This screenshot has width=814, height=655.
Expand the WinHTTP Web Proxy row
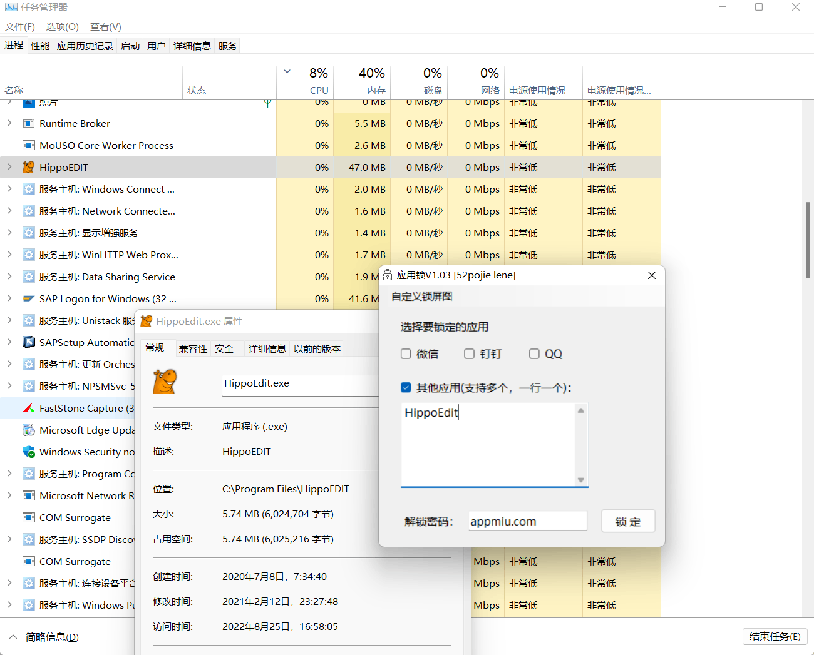(x=9, y=255)
